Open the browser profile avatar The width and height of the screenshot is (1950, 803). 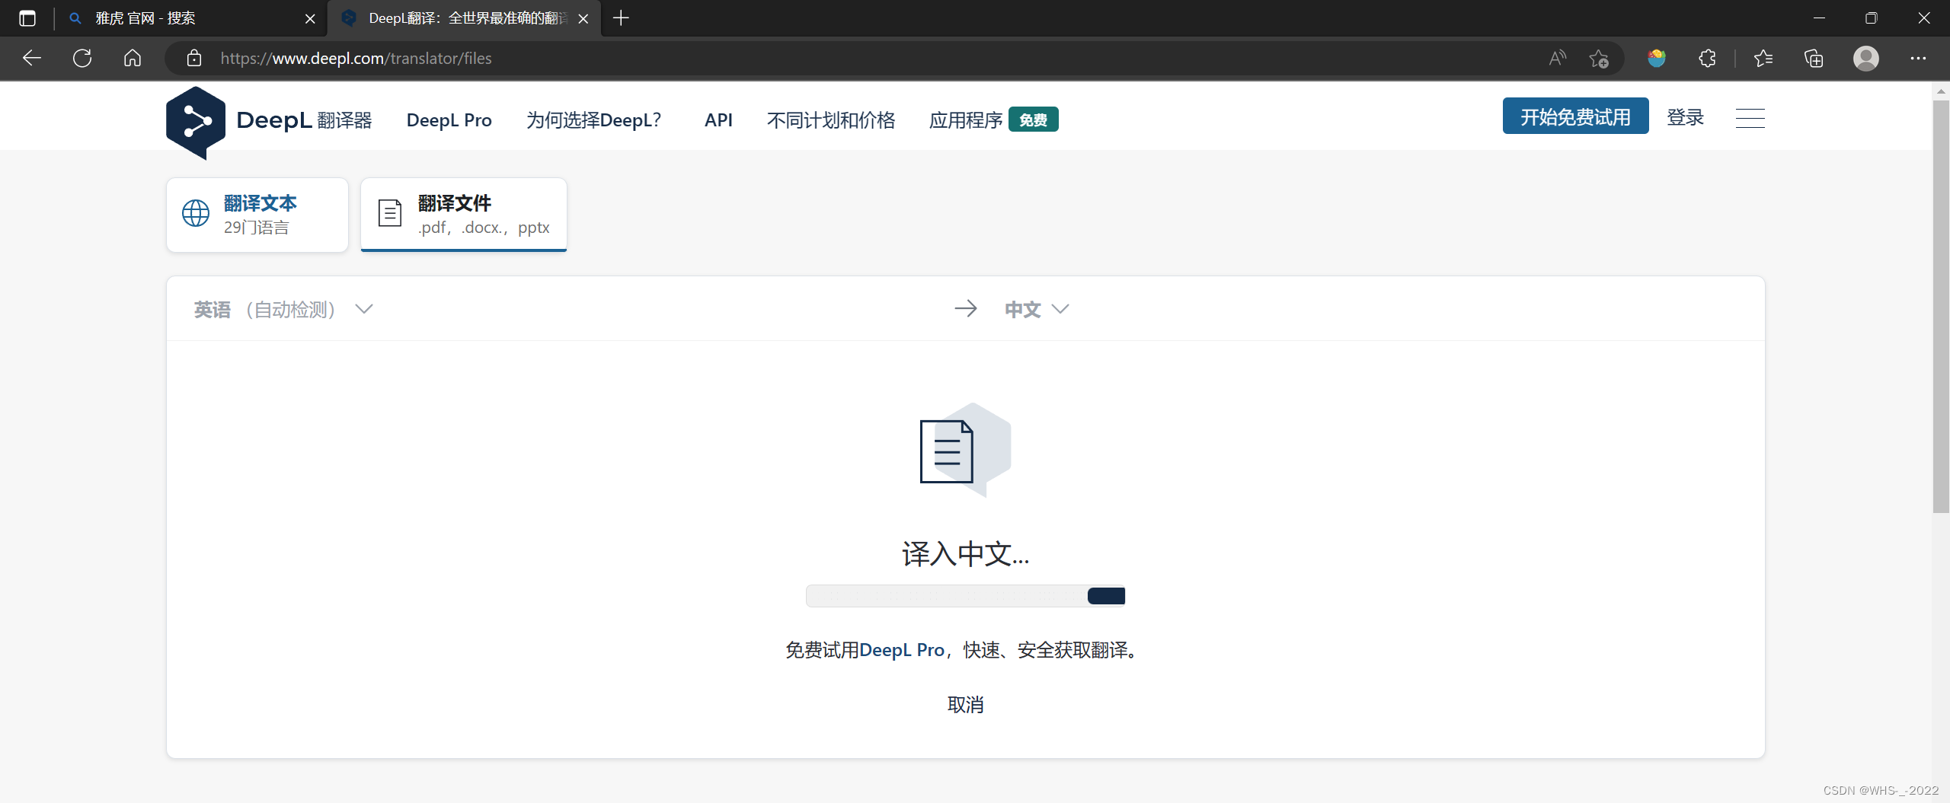click(x=1865, y=58)
